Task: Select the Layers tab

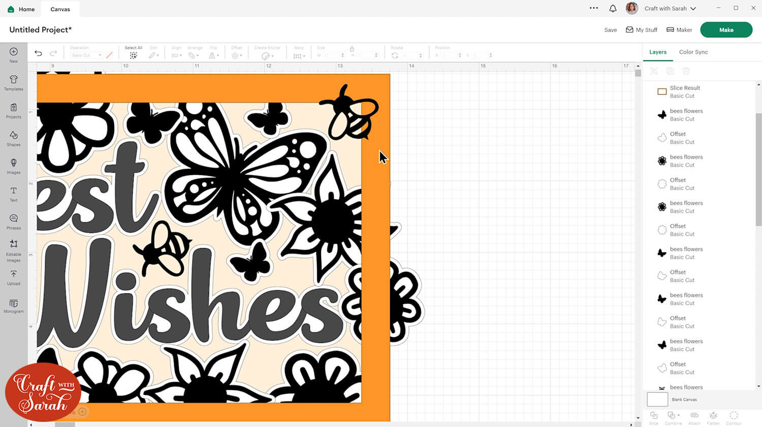Action: [658, 52]
